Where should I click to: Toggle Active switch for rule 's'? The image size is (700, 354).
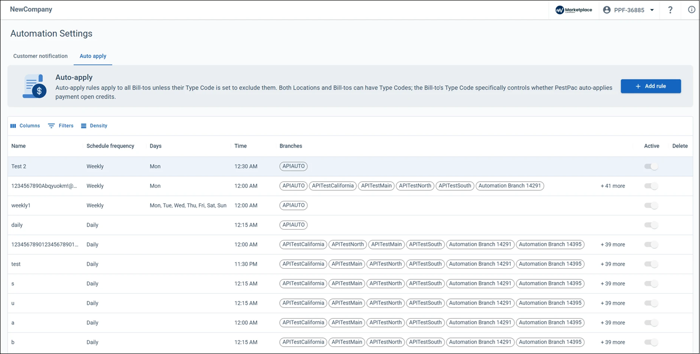(x=651, y=284)
